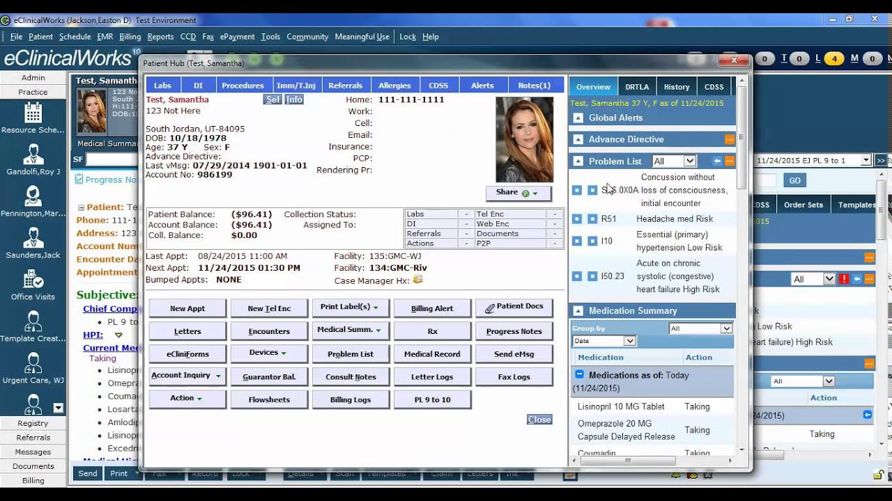
Task: Open the Devices dropdown button
Action: coord(269,353)
